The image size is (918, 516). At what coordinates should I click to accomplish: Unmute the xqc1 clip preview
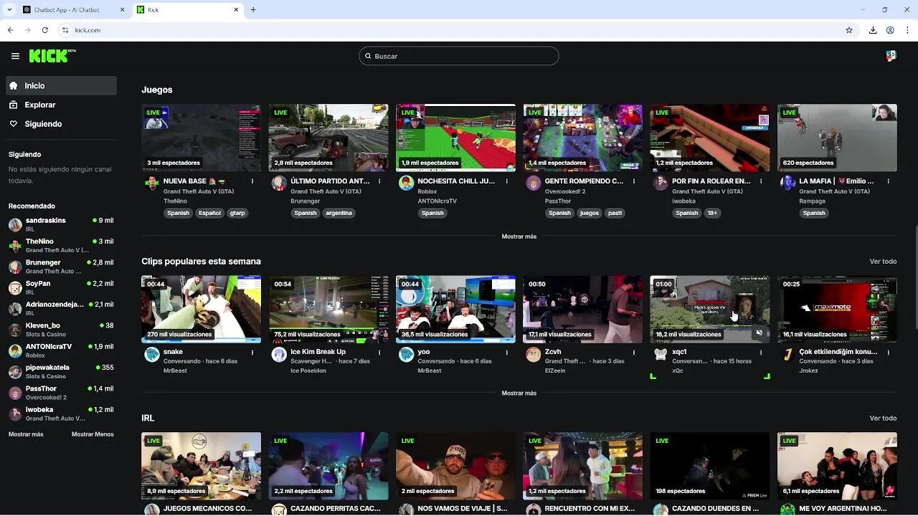[x=760, y=333]
